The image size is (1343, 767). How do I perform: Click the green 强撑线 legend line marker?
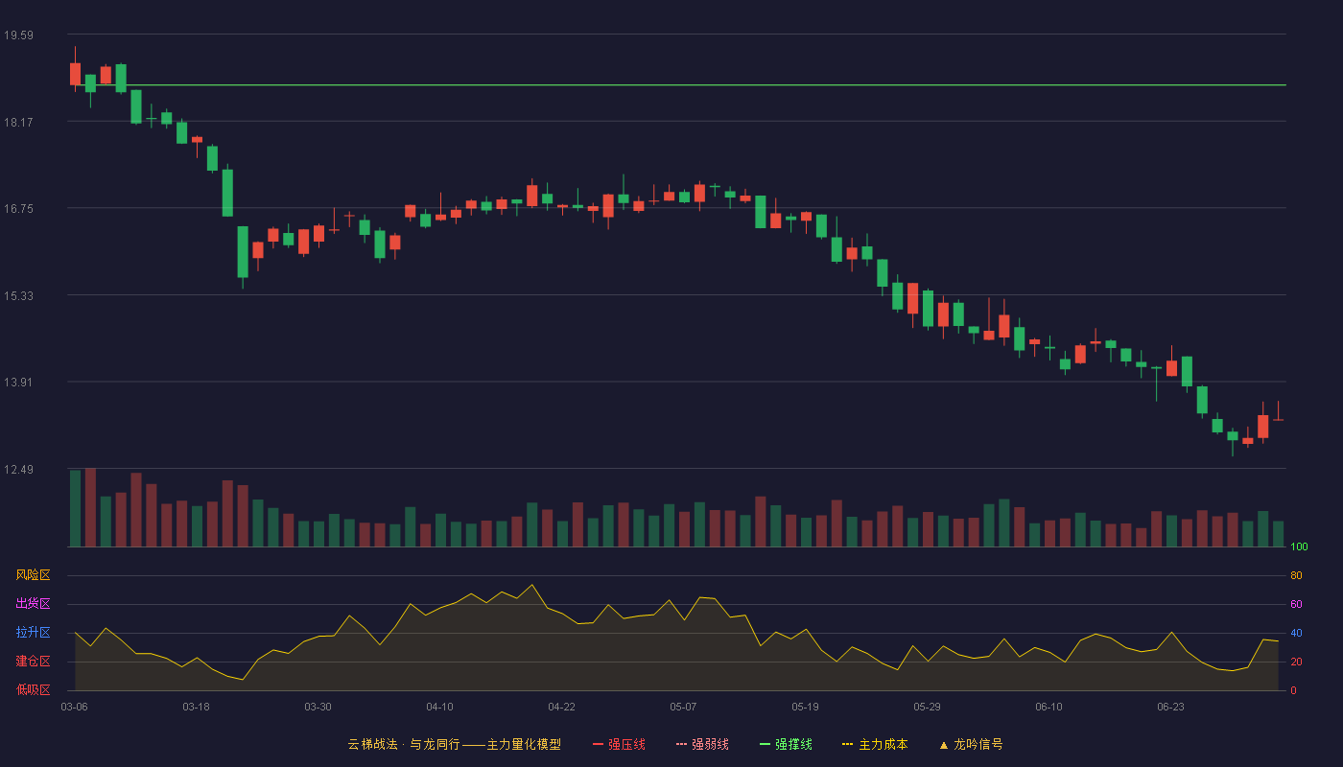(766, 744)
